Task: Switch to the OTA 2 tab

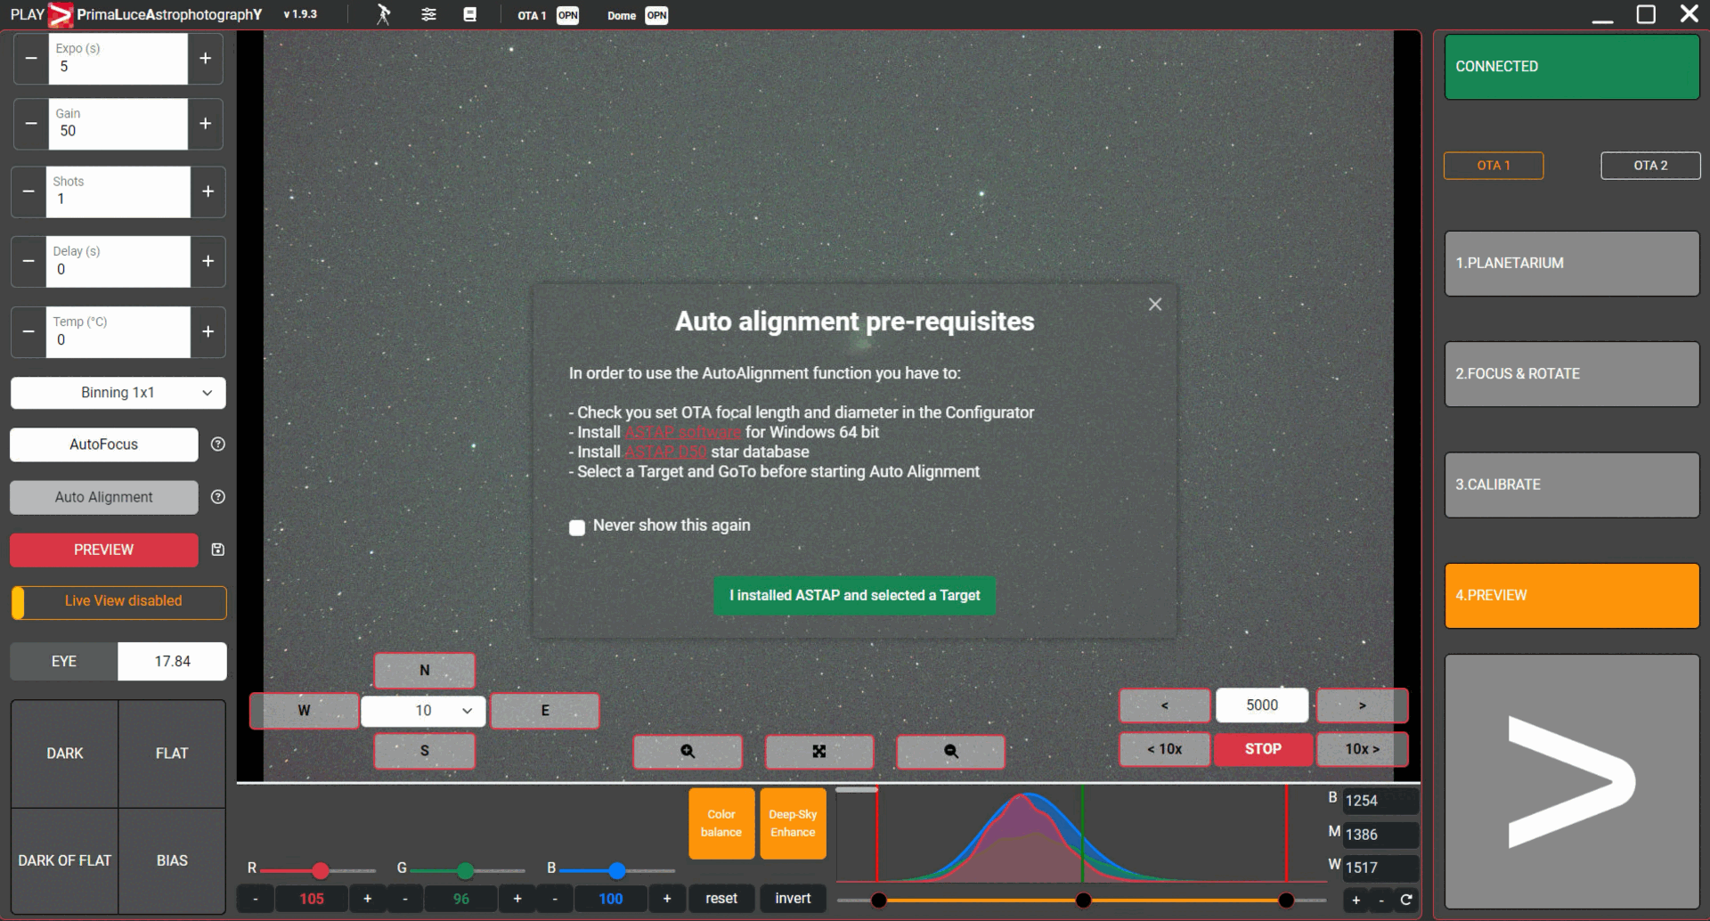Action: (1650, 166)
